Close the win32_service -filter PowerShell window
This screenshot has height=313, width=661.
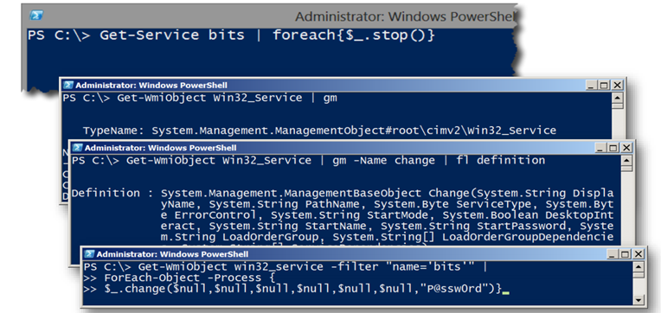639,254
